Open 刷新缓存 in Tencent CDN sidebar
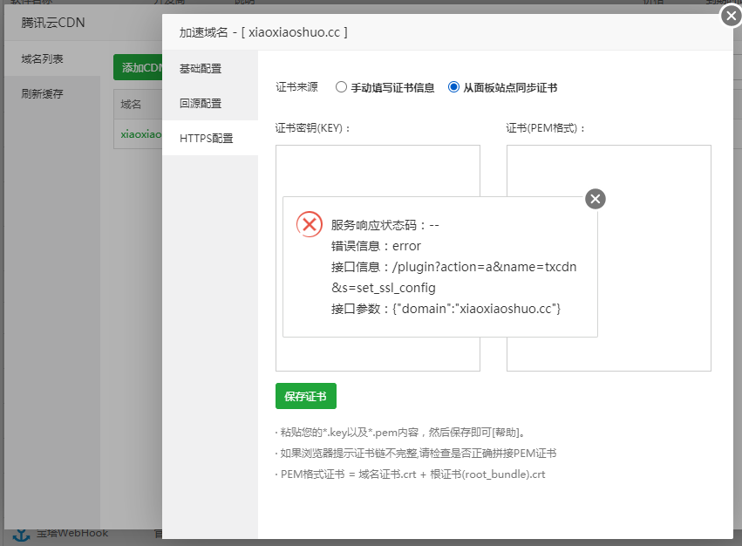The height and width of the screenshot is (546, 742). (x=52, y=94)
